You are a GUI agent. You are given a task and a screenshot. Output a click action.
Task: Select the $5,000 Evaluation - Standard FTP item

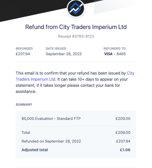point(51,119)
